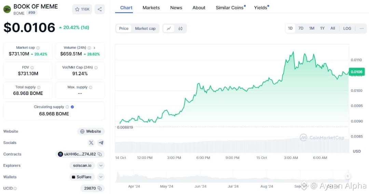The height and width of the screenshot is (194, 369).
Task: Expand the Explorers dropdown chevron
Action: tap(101, 165)
